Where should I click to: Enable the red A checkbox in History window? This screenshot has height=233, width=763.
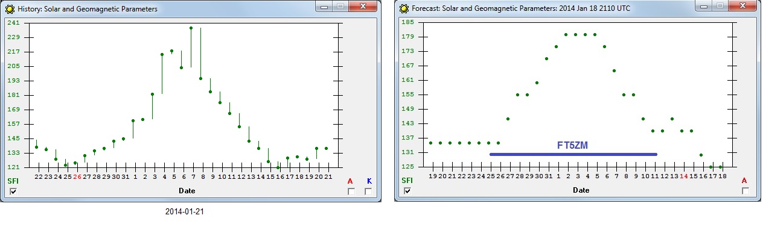[x=351, y=191]
